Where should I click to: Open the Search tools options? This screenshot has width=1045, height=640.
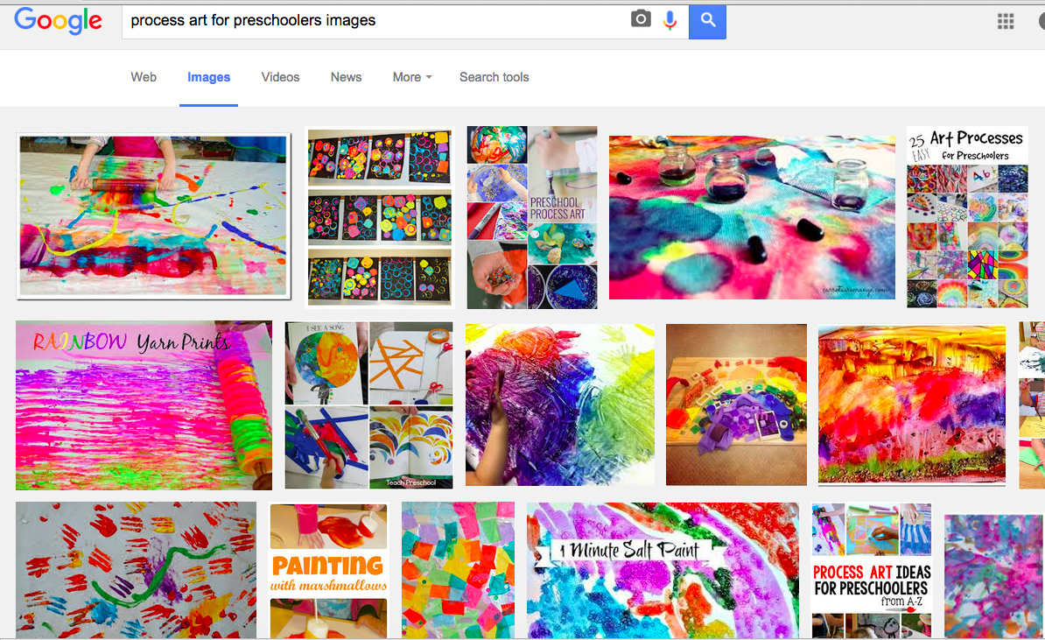[494, 77]
